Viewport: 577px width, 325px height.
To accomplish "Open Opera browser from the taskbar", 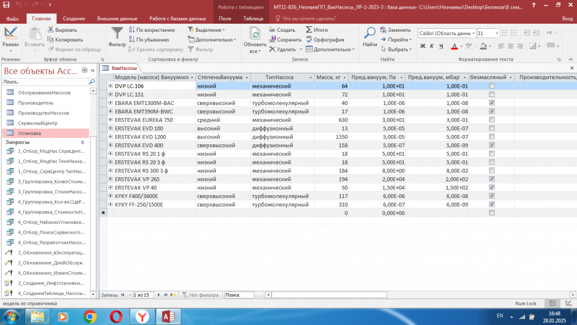I will pos(116,316).
